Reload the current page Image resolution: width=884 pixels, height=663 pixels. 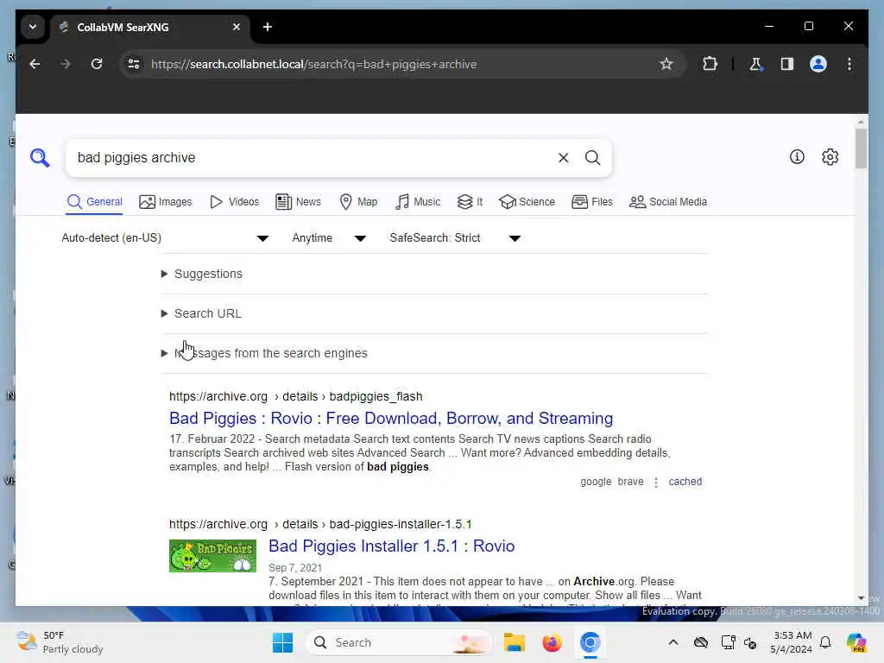(x=97, y=64)
